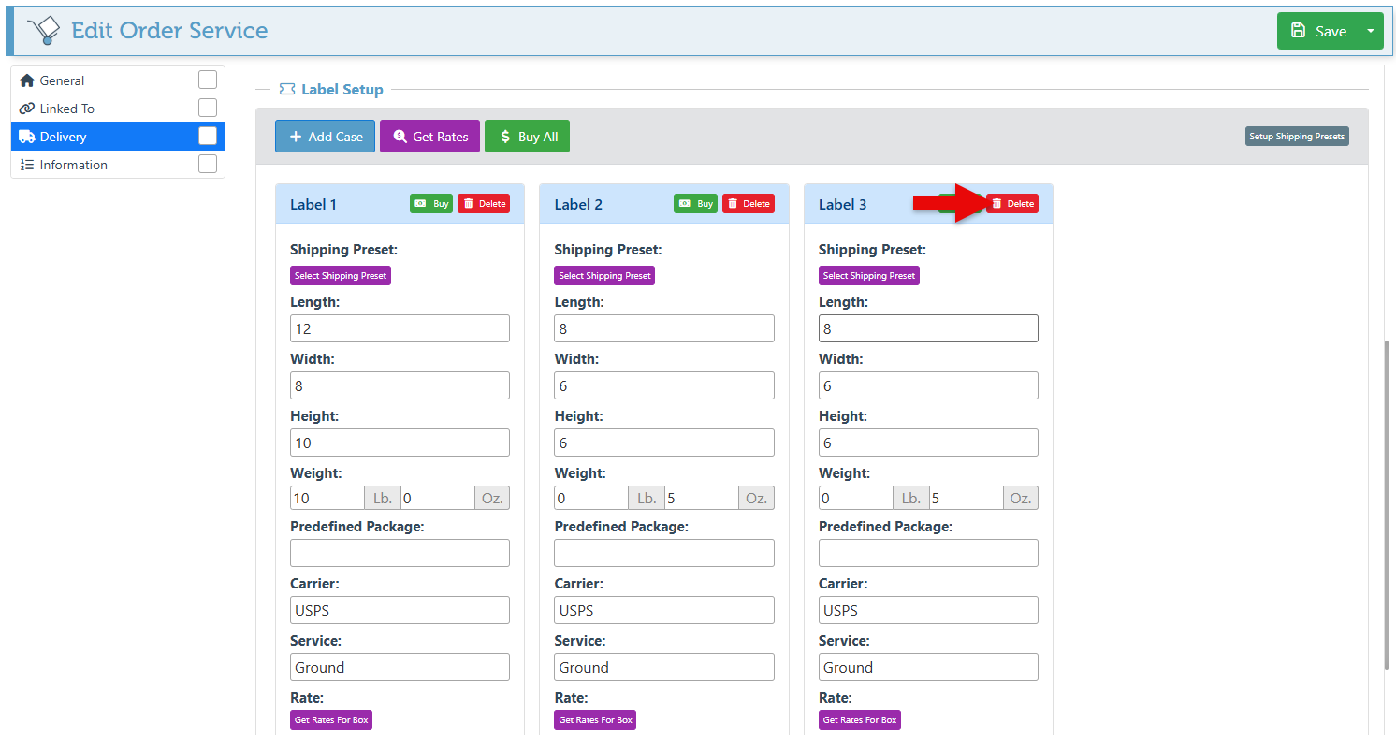Open the Save dropdown arrow

1371,31
